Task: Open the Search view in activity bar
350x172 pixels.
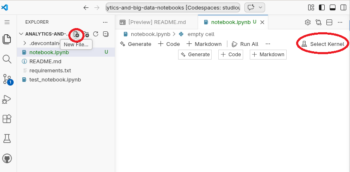Action: click(7, 59)
